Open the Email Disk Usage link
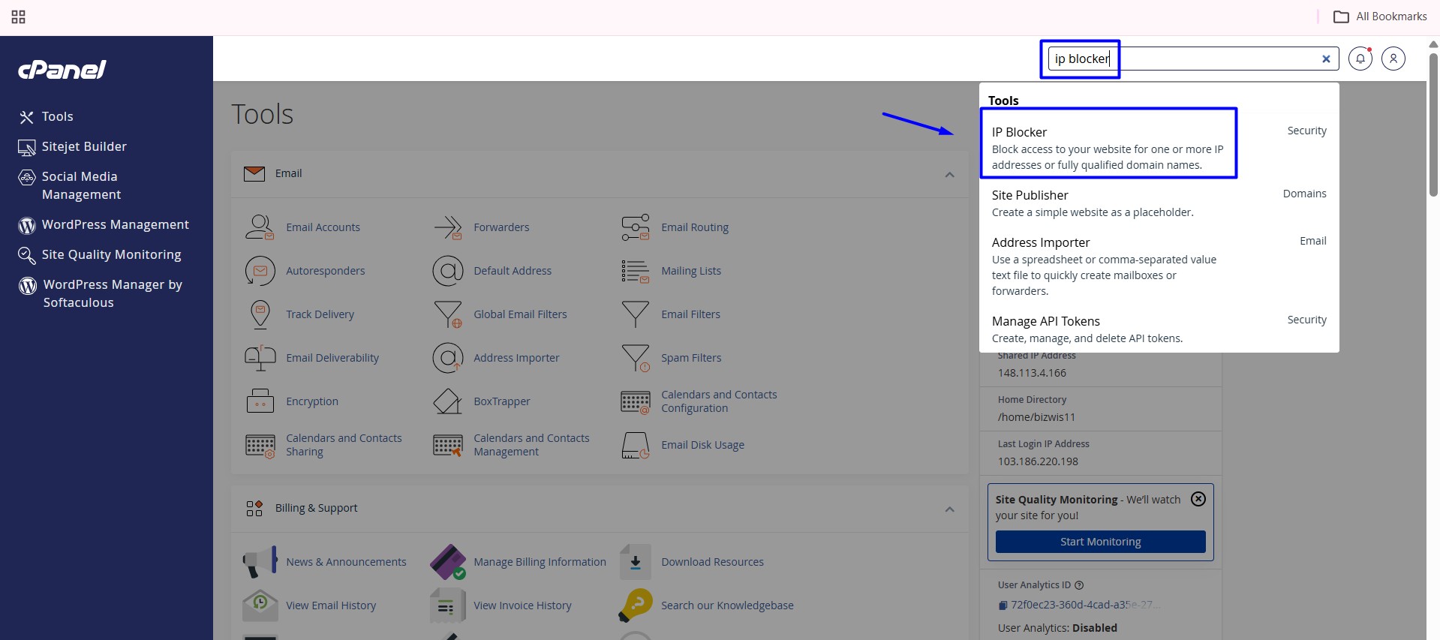Viewport: 1440px width, 640px height. coord(702,445)
